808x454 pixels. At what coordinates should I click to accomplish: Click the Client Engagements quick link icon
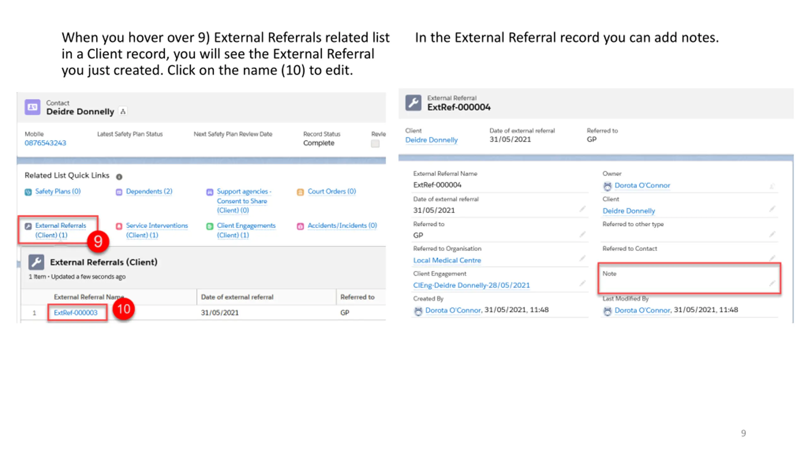[x=210, y=226]
